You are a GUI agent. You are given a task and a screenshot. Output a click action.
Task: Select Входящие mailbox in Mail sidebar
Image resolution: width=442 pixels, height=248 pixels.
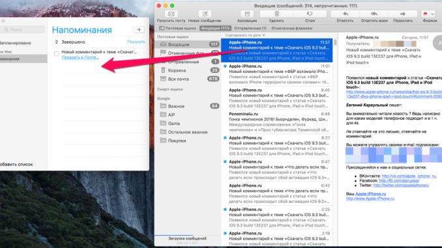click(188, 44)
